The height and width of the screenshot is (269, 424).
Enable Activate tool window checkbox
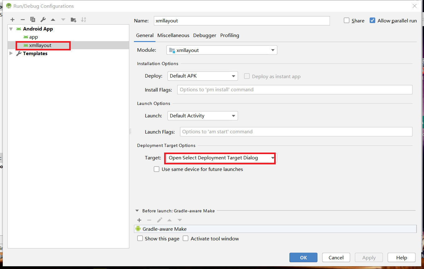[x=186, y=238]
